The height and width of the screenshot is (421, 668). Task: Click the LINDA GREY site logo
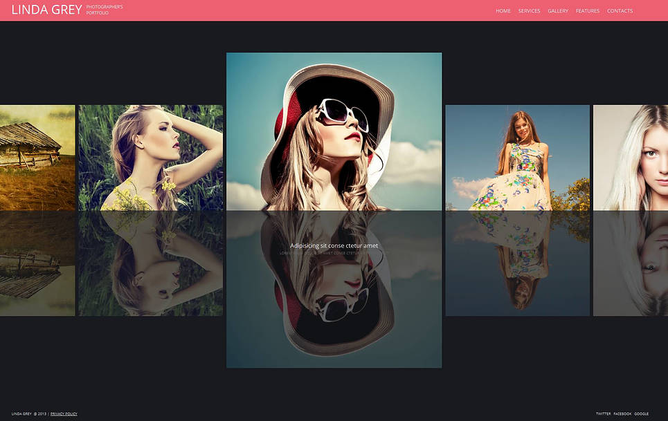pyautogui.click(x=46, y=10)
